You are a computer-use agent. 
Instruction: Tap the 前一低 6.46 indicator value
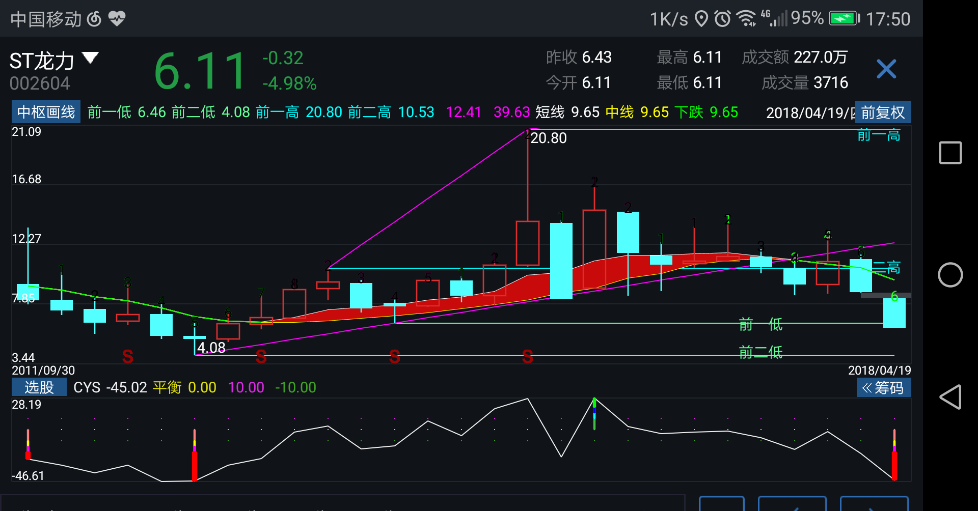tap(126, 112)
